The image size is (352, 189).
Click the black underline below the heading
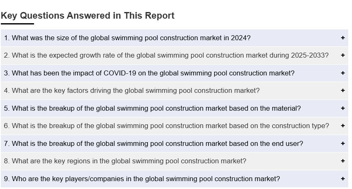[x=17, y=24]
